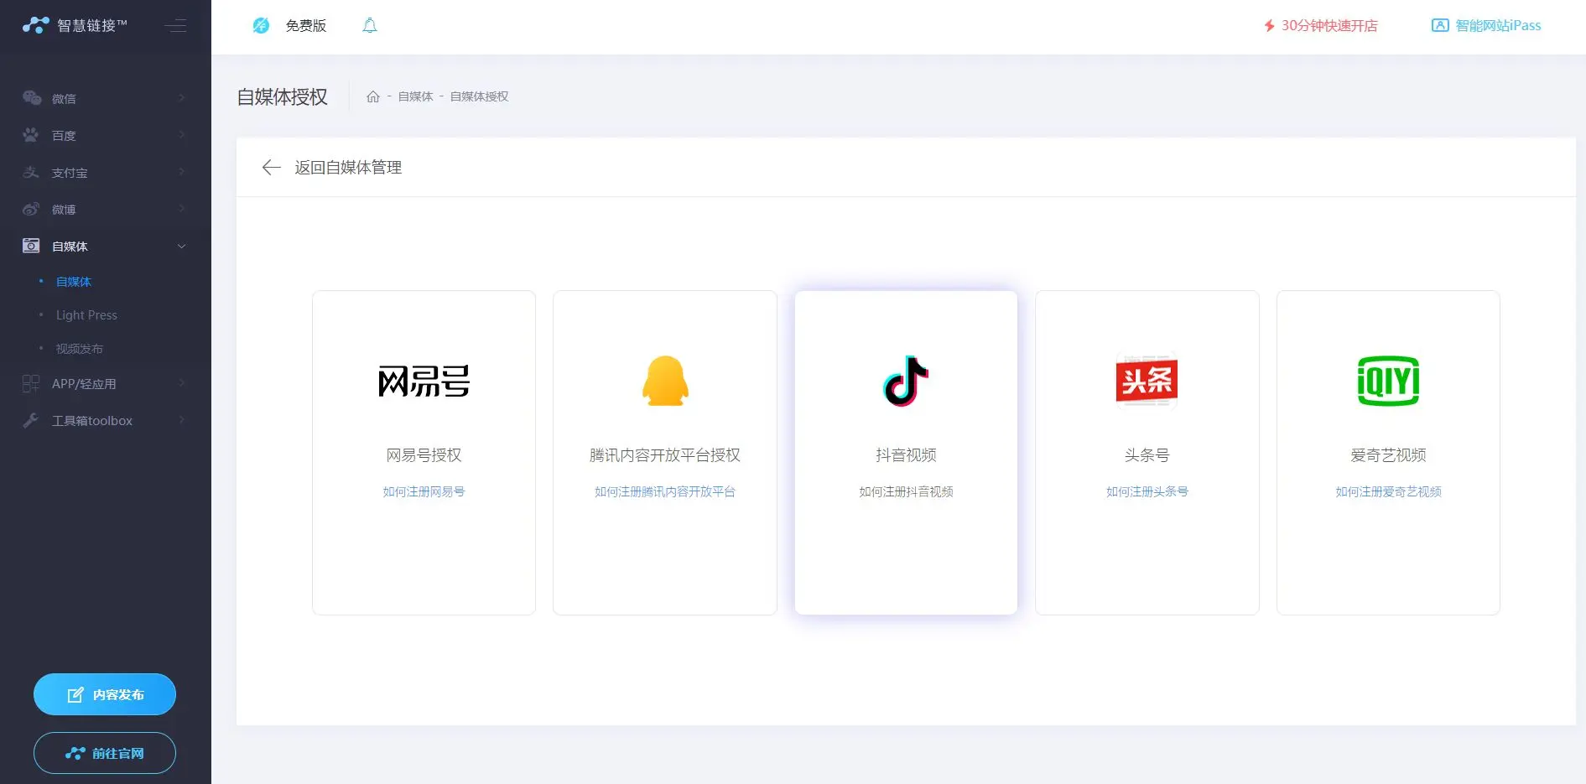Click the back arrow beside 返回自媒体管理

click(271, 168)
